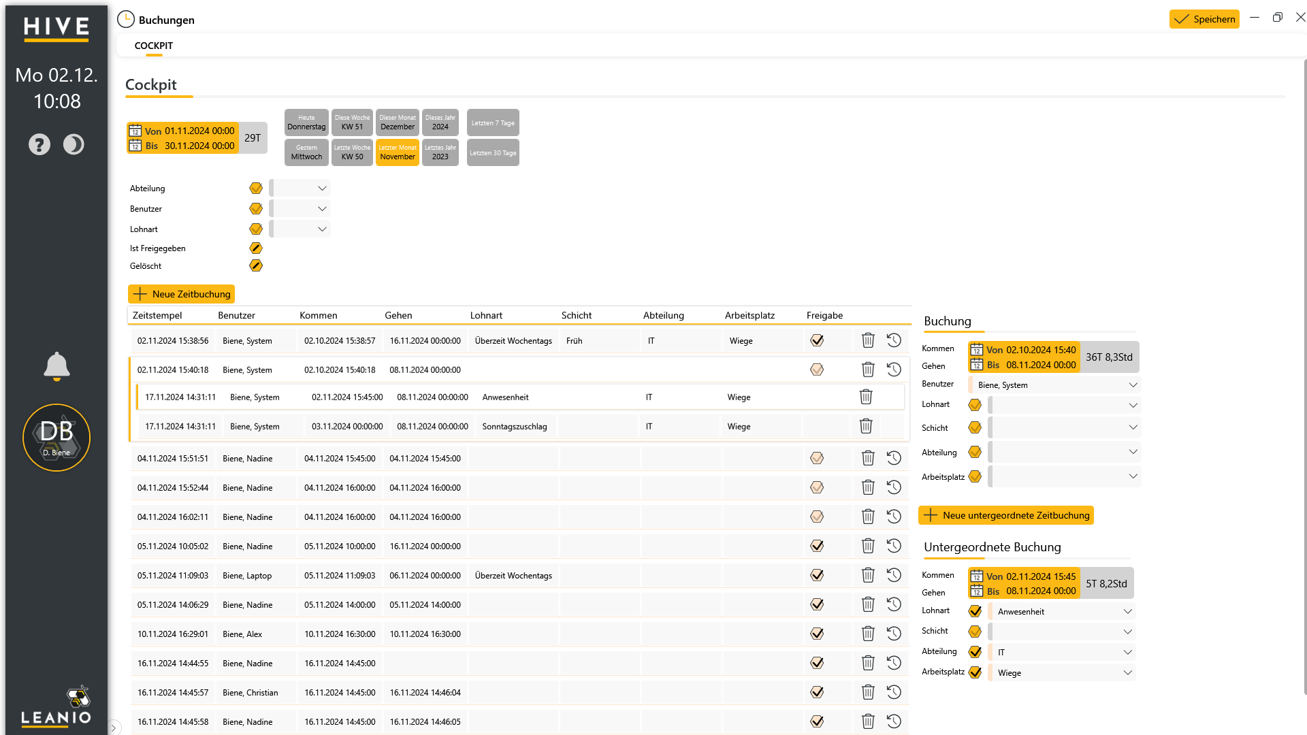Open the Gehen calendar icon under Untergeordnete Buchung
Image resolution: width=1307 pixels, height=735 pixels.
(x=977, y=591)
